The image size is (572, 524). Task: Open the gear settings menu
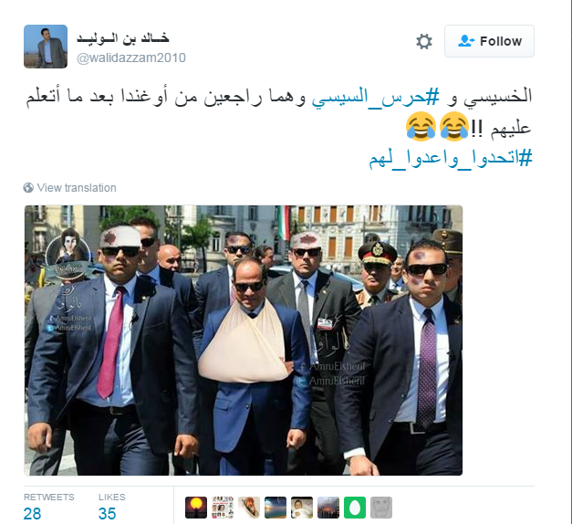424,41
